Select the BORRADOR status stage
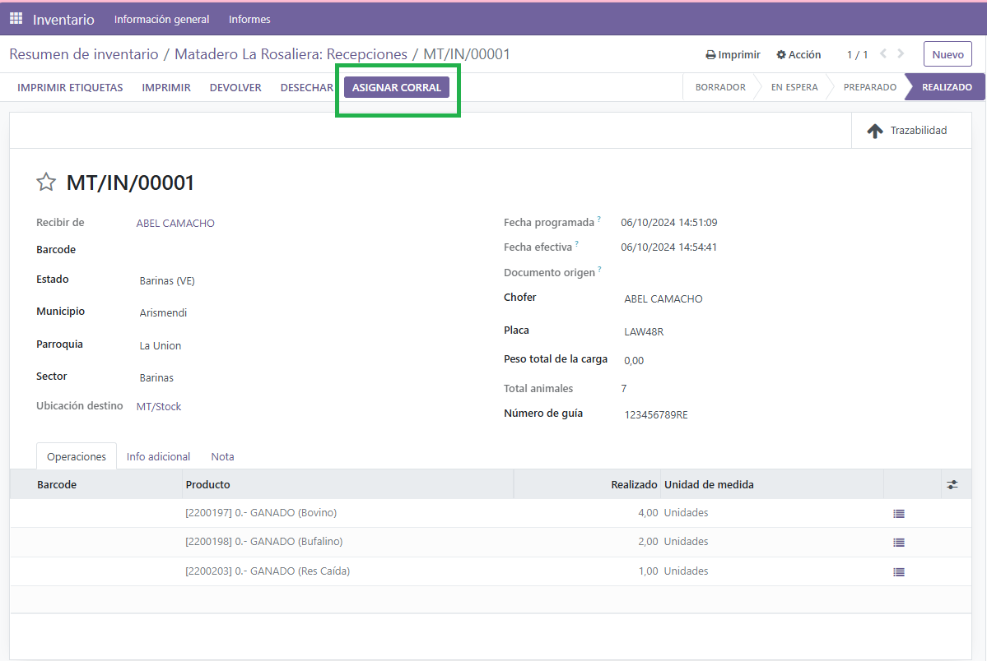The height and width of the screenshot is (661, 987). [720, 87]
